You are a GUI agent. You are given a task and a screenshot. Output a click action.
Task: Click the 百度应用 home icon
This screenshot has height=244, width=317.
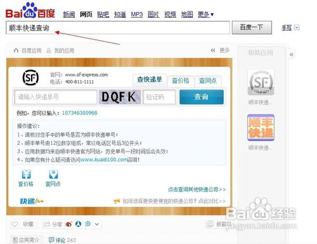(x=16, y=51)
